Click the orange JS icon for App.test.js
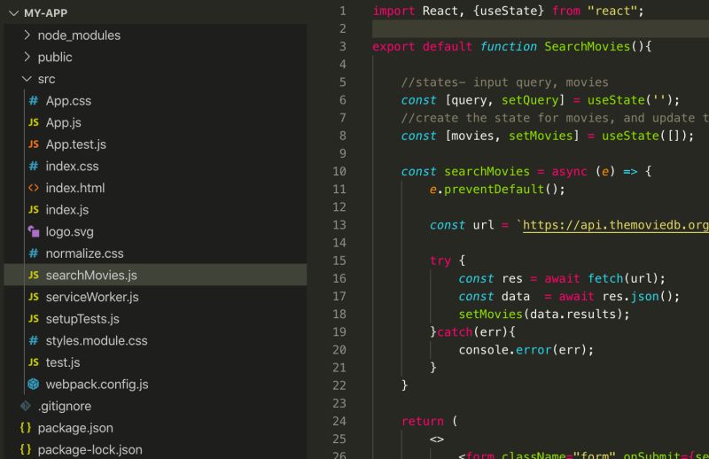 pyautogui.click(x=34, y=144)
